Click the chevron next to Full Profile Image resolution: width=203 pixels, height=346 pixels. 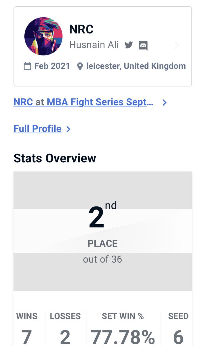(68, 129)
